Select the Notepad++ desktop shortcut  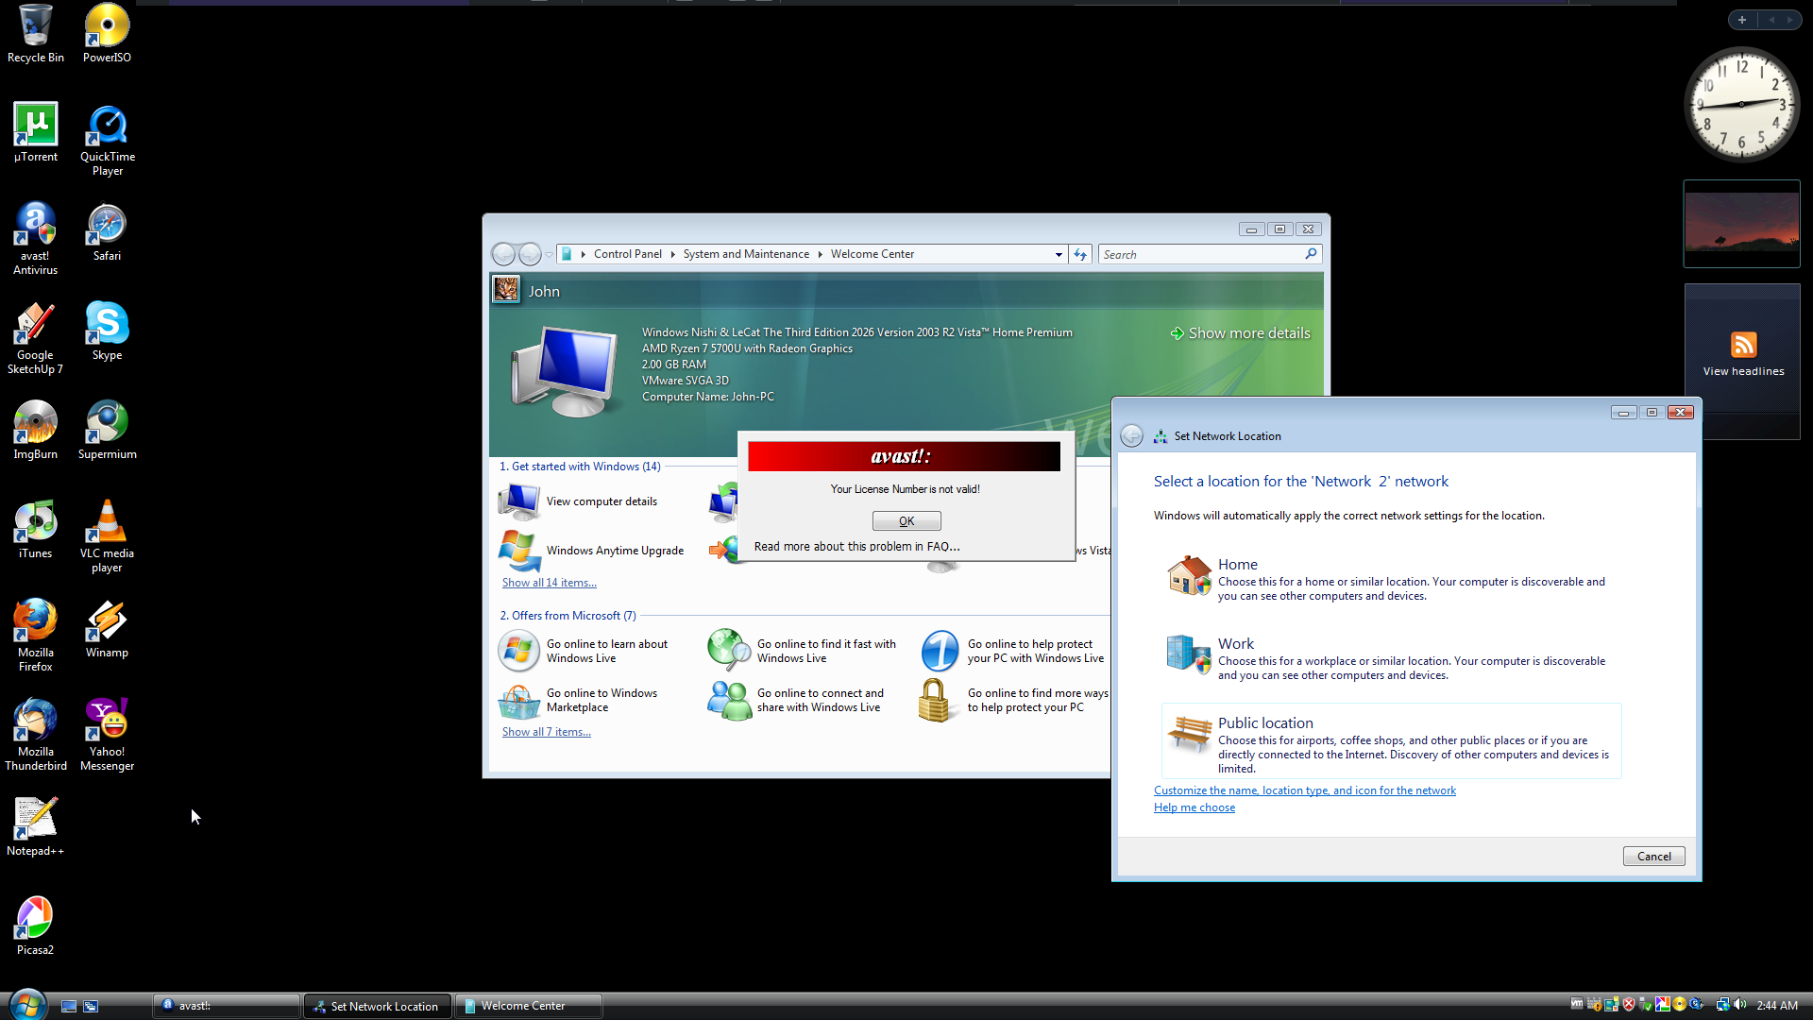(x=36, y=827)
